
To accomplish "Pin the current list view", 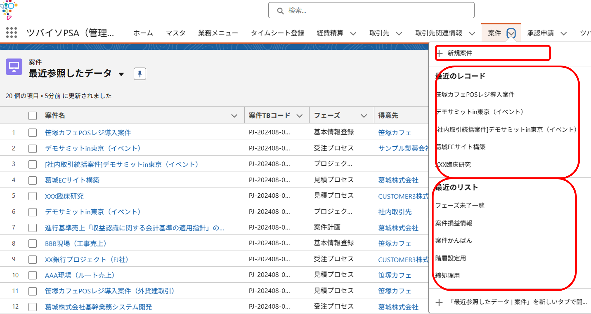I will [x=140, y=74].
